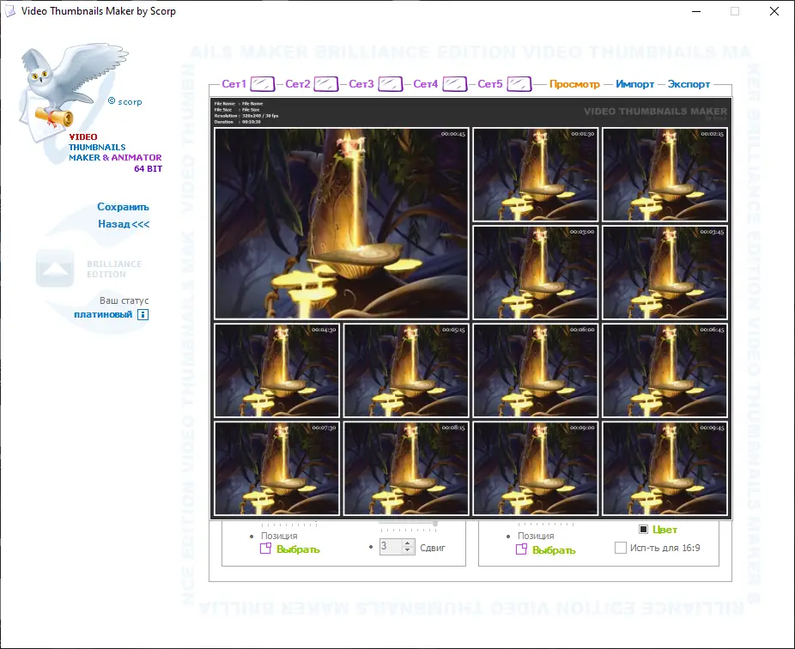Select the thumbnail stamped 00:09:45
This screenshot has width=795, height=649.
tap(665, 469)
